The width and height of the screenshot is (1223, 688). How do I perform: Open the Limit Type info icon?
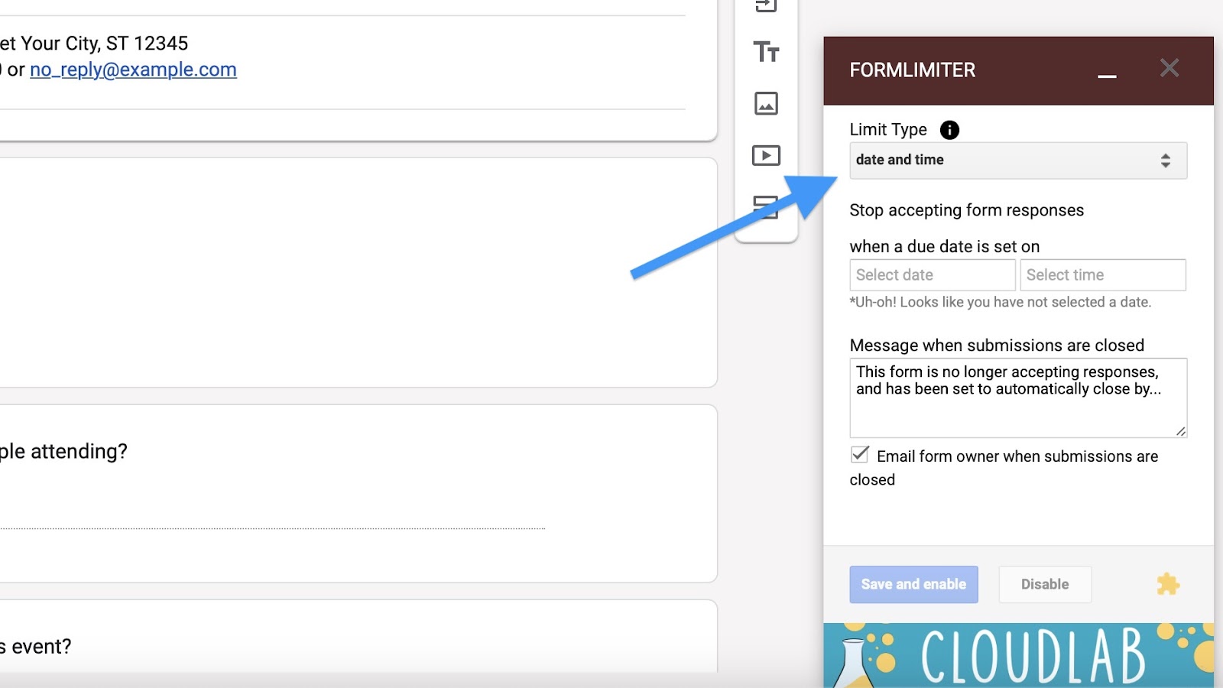(949, 130)
